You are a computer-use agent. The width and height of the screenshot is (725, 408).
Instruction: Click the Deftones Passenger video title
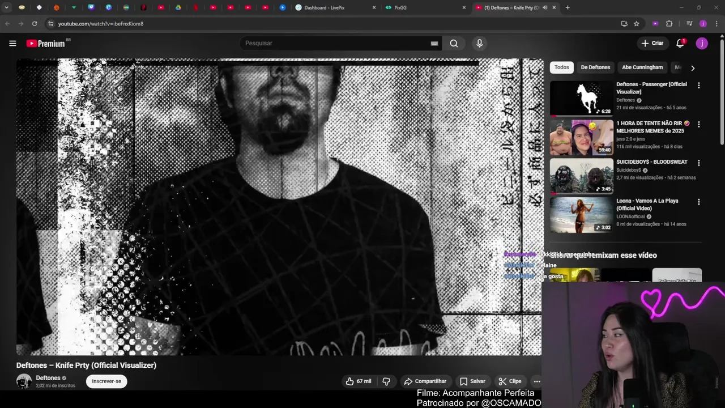[x=651, y=88]
